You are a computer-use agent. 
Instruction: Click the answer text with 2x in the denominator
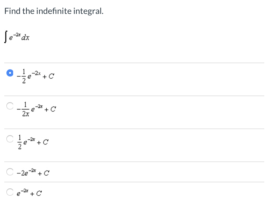36,109
